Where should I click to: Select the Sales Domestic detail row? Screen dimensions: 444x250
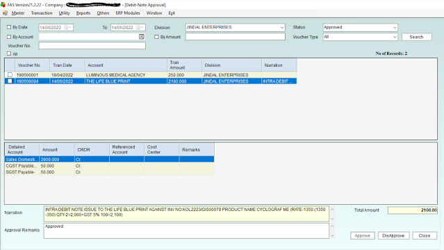tap(109, 160)
